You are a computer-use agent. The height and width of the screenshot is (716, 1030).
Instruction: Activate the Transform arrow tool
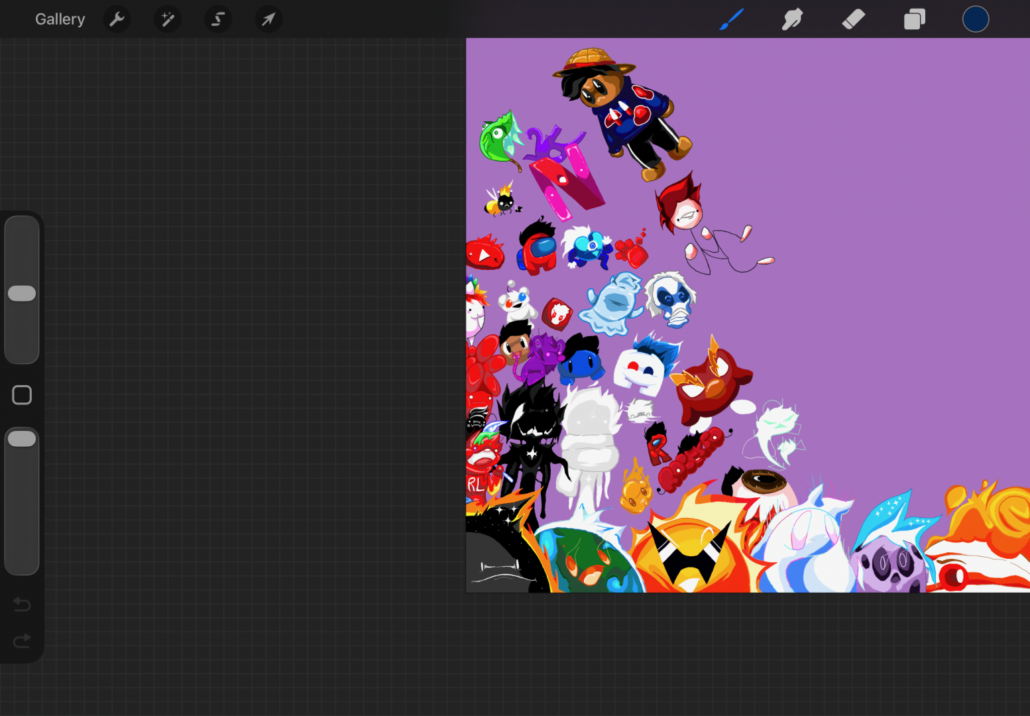(268, 19)
